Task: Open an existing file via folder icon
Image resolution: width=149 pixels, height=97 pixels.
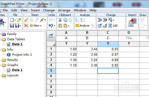Action: point(19,20)
